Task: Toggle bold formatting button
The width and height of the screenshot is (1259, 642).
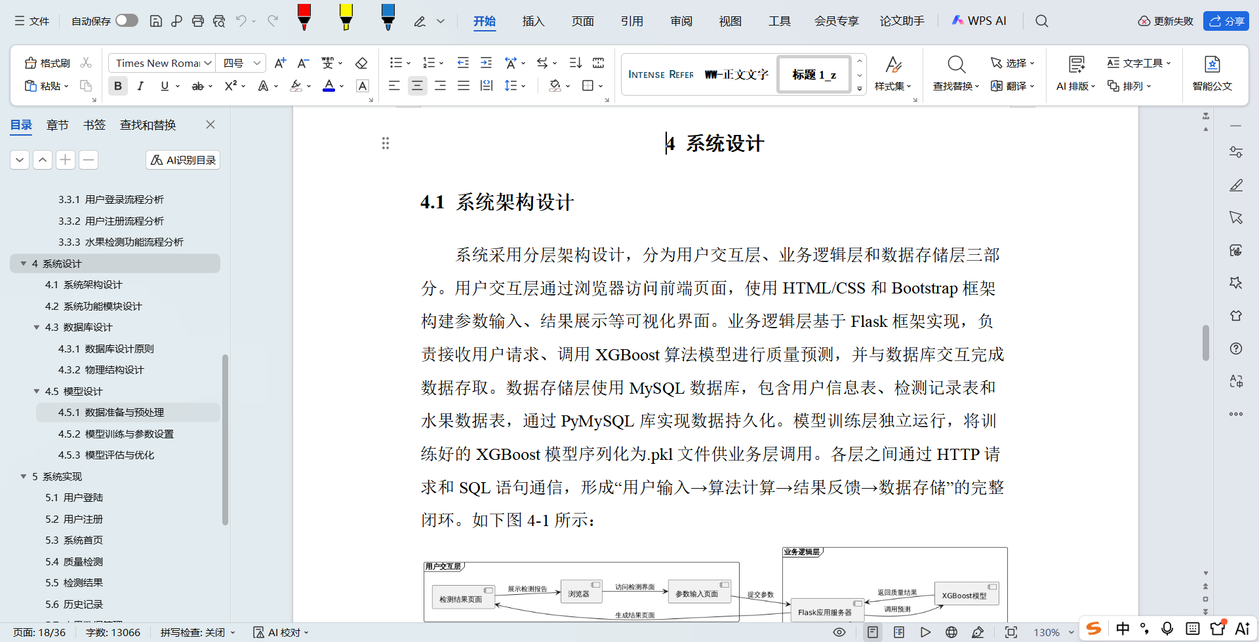Action: pos(117,86)
